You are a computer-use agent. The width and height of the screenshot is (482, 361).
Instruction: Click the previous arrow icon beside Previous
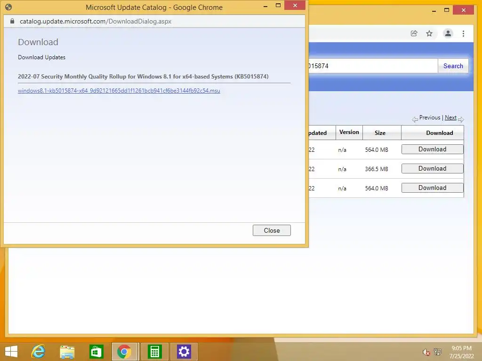point(415,119)
